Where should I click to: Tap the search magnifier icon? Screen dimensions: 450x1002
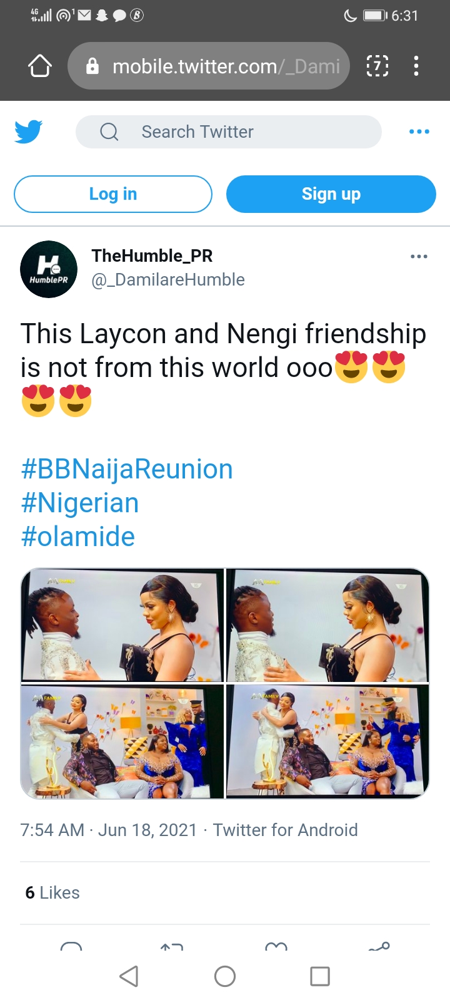tap(109, 132)
